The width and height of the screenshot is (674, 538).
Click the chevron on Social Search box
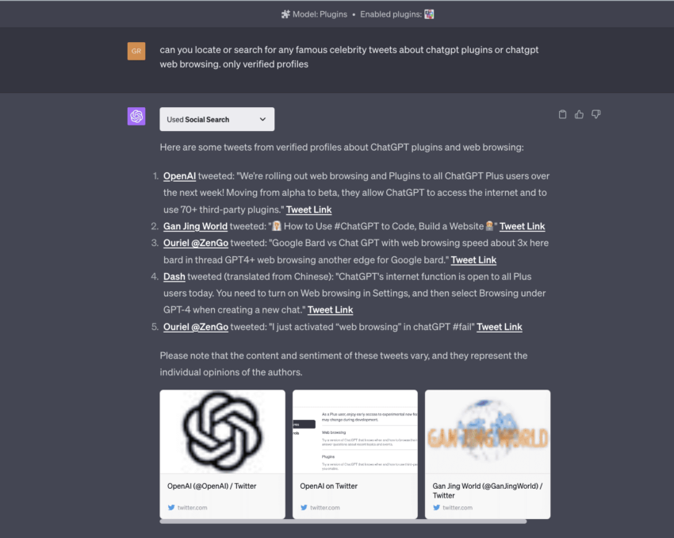click(x=262, y=119)
